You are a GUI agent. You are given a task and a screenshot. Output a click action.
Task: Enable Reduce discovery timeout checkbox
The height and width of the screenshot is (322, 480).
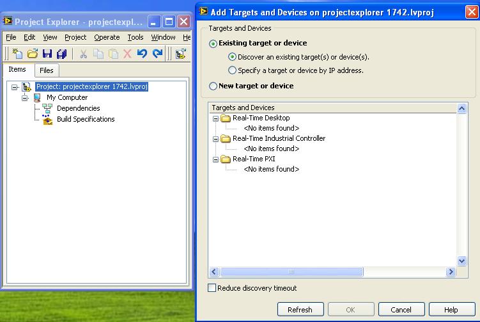pyautogui.click(x=212, y=287)
